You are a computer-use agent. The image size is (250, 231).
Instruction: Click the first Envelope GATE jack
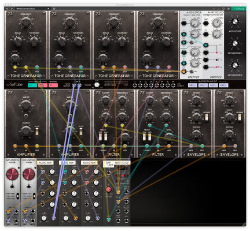point(191,146)
